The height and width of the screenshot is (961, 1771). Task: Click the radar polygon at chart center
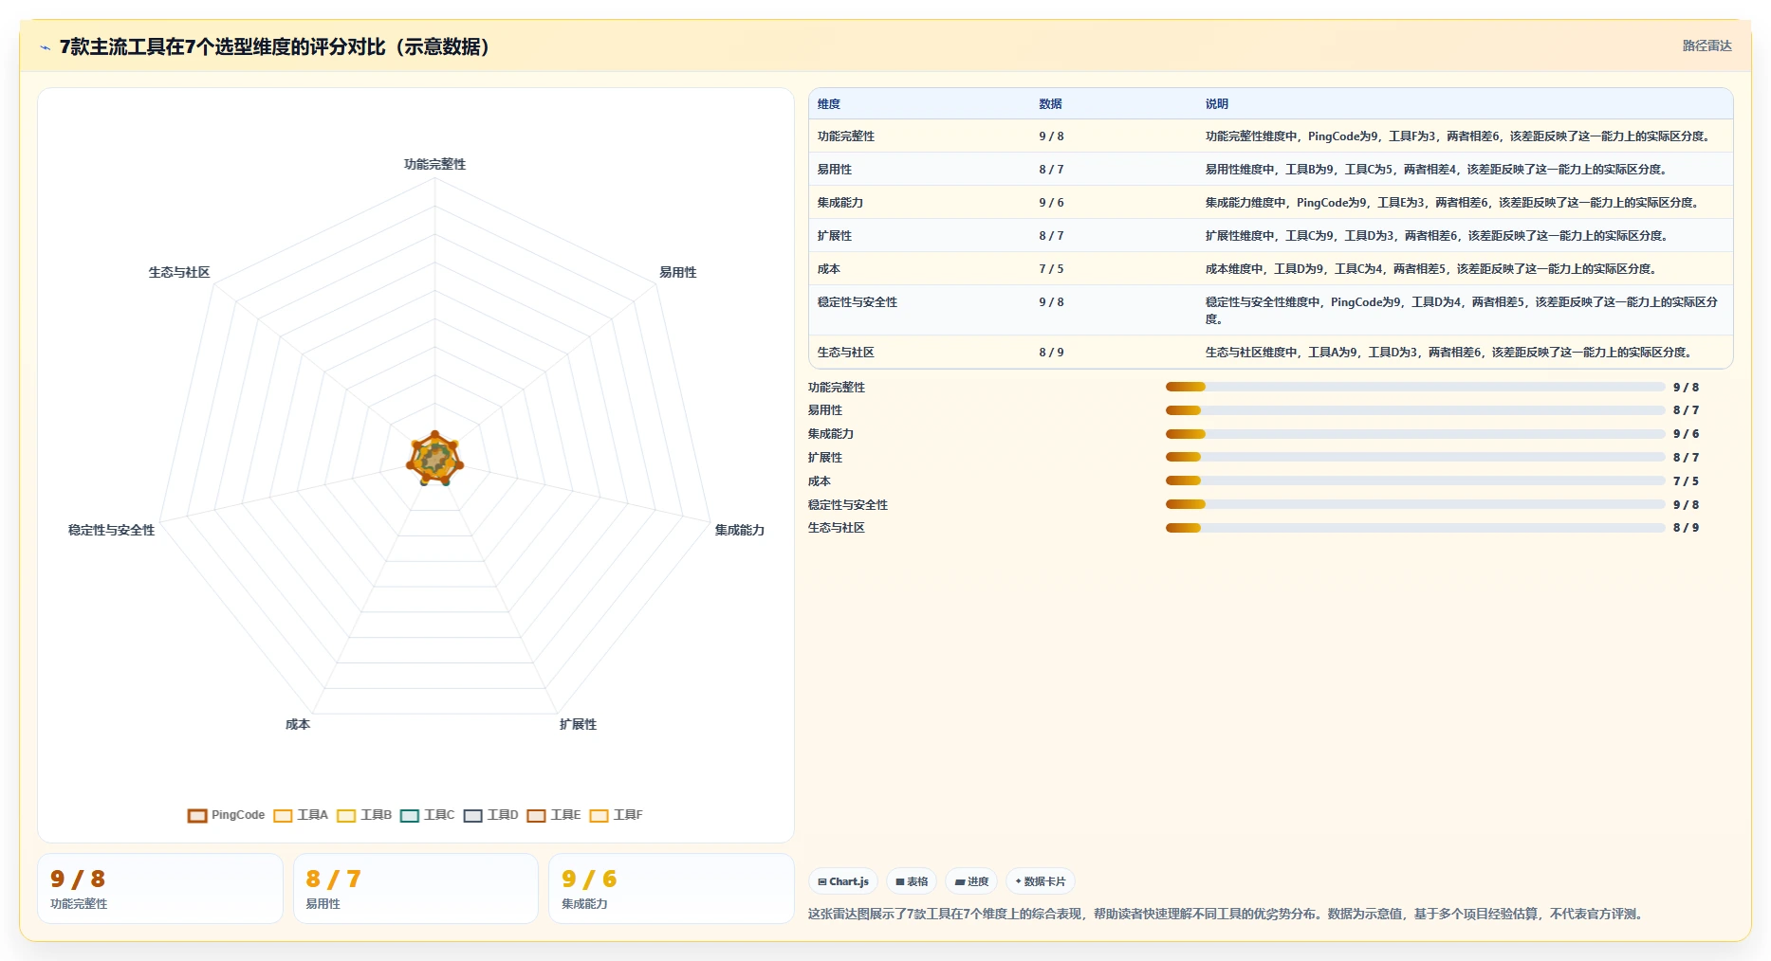tap(435, 459)
